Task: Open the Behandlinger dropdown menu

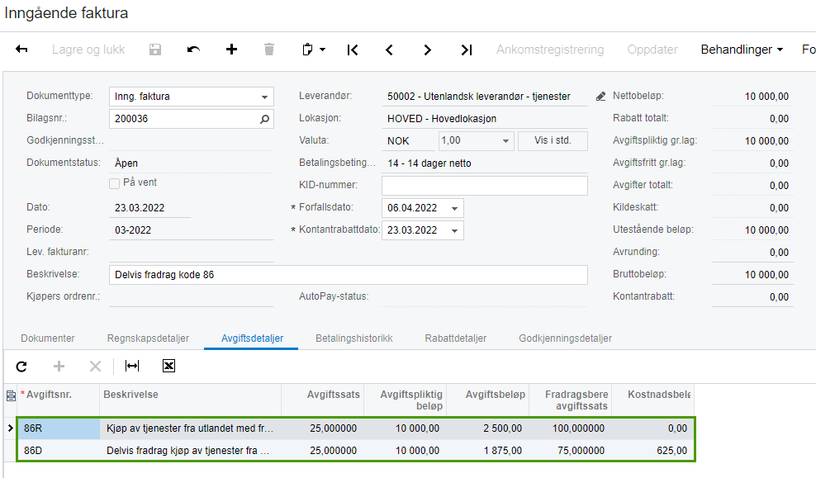Action: [742, 50]
